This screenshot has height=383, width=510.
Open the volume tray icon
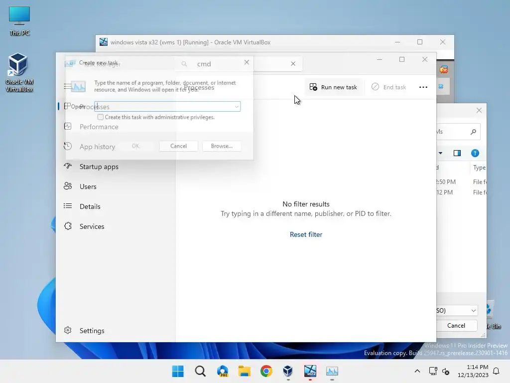tap(446, 371)
